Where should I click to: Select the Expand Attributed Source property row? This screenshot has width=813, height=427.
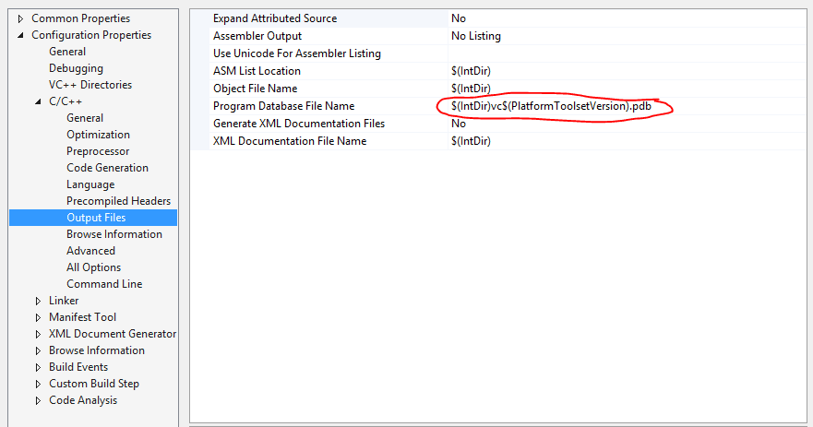click(274, 18)
